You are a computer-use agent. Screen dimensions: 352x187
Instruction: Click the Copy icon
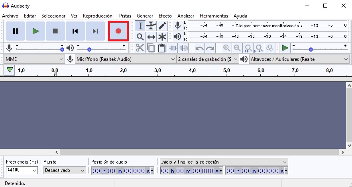[x=151, y=48]
